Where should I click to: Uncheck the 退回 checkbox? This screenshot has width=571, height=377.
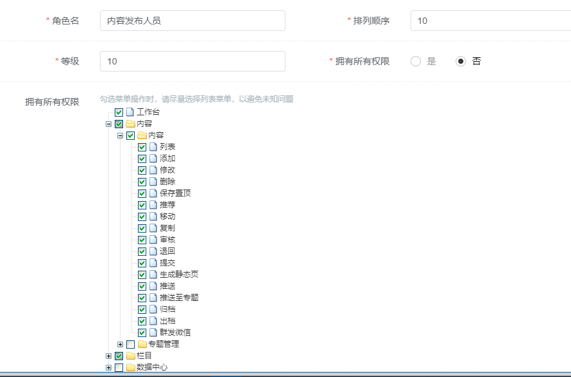[142, 251]
